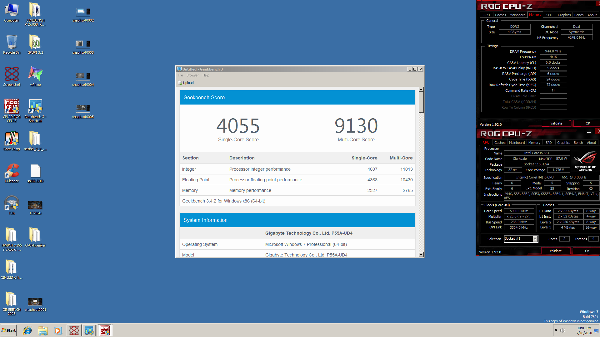This screenshot has height=337, width=600.
Task: Launch wPrime desktop icon
Action: pos(35,77)
